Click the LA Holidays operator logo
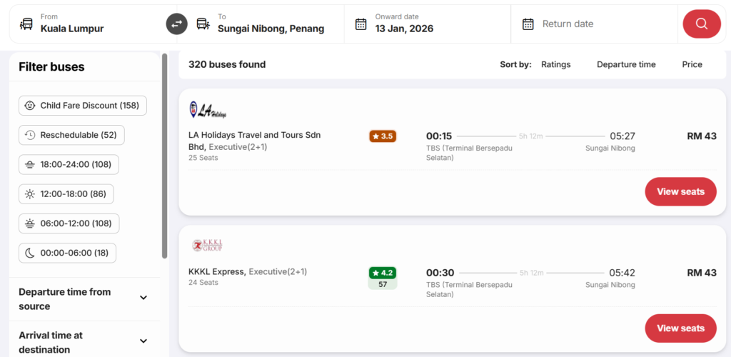 click(x=208, y=110)
